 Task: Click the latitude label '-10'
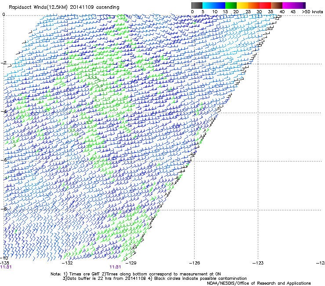(4, 258)
